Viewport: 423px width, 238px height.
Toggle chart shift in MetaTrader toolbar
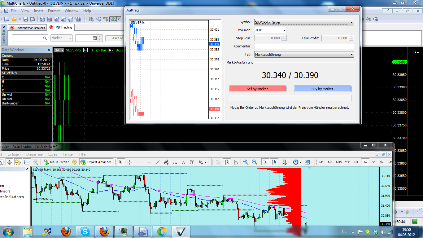274,162
